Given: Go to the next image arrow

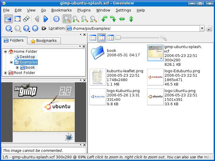Looking at the screenshot, I should tap(45, 19).
